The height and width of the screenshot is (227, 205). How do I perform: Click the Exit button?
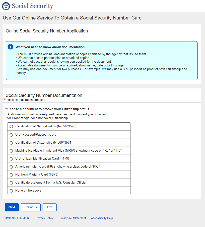[50, 207]
